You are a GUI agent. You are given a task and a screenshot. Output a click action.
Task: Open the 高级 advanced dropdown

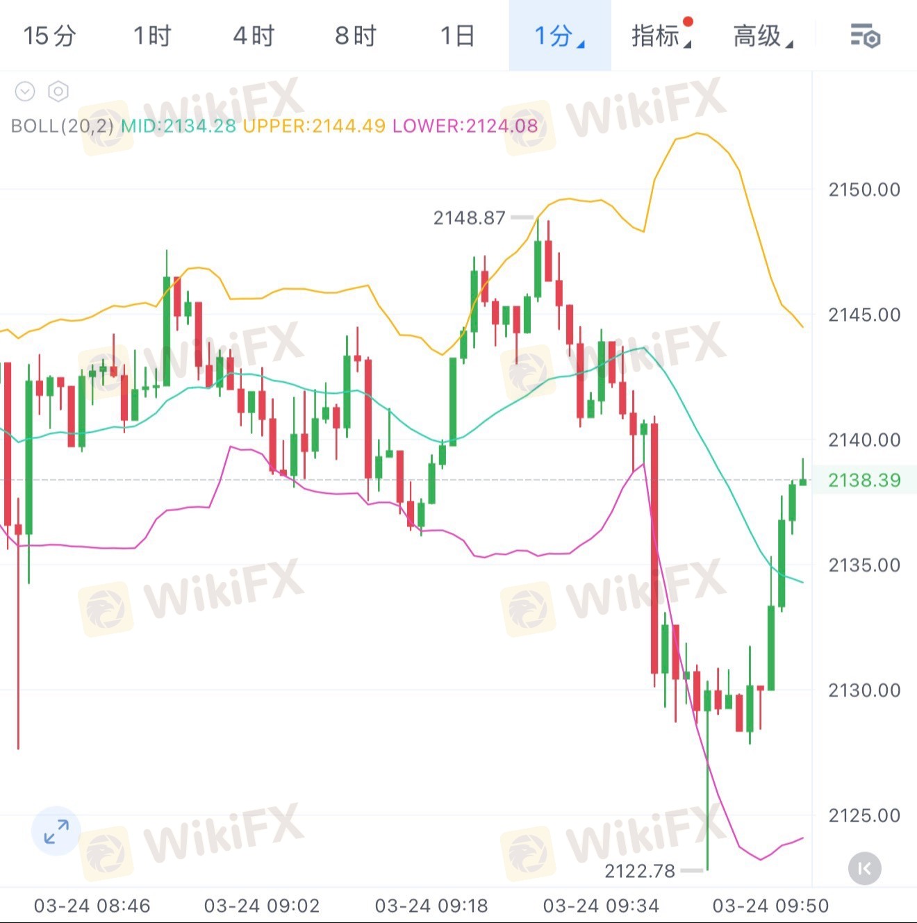click(x=763, y=35)
